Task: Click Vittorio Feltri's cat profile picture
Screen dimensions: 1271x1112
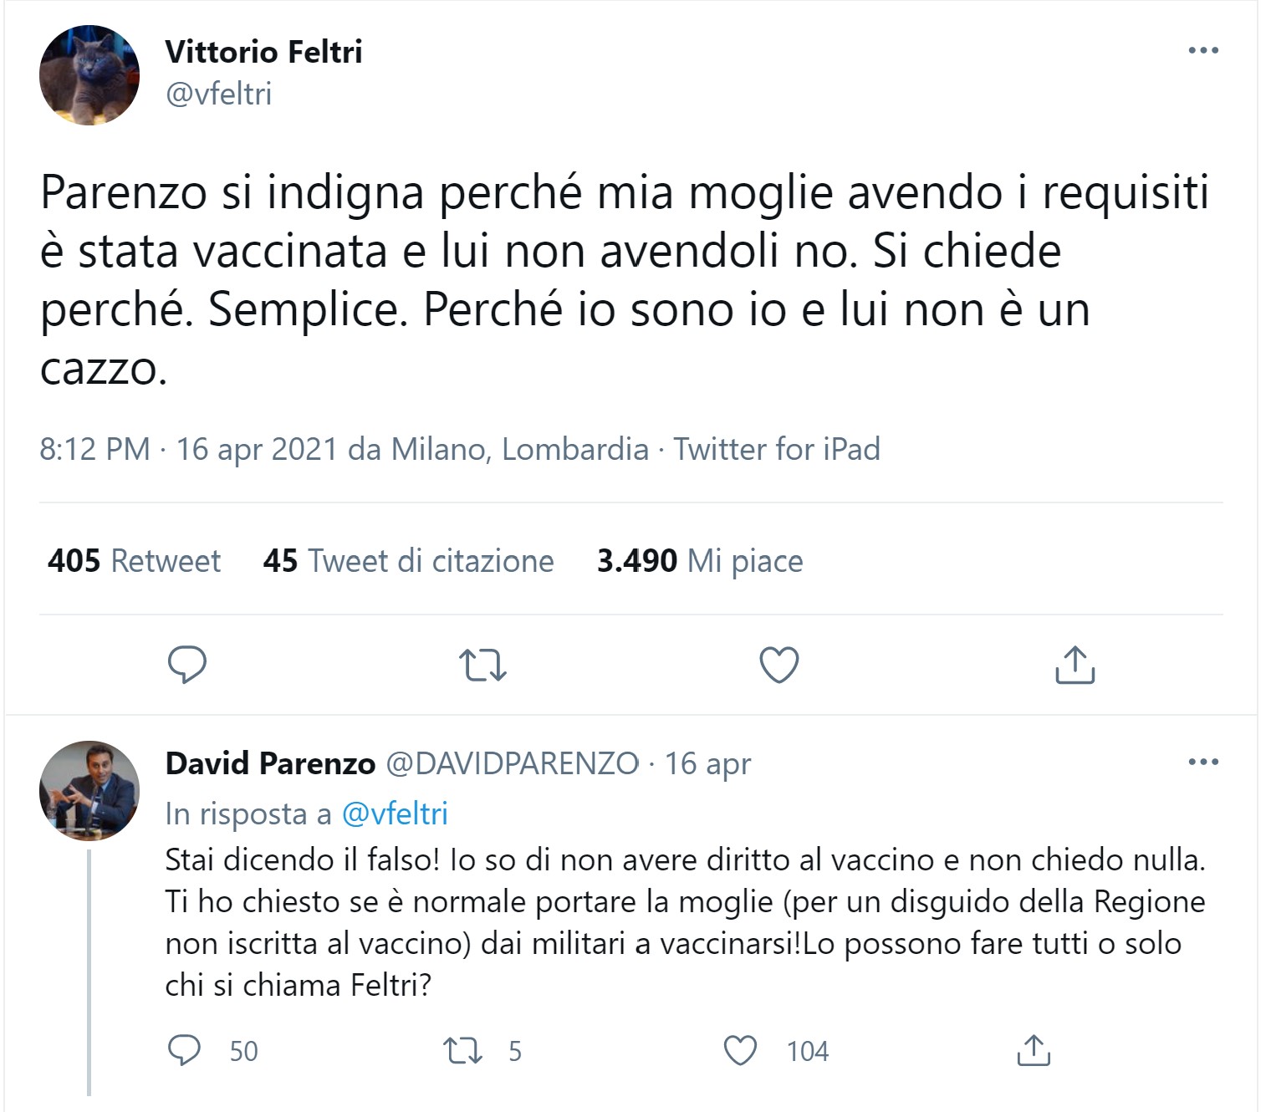Action: [x=89, y=75]
